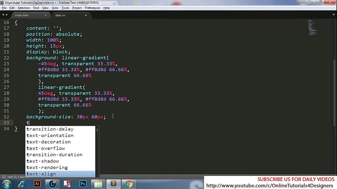
Task: Open the View menu
Action: (45, 8)
